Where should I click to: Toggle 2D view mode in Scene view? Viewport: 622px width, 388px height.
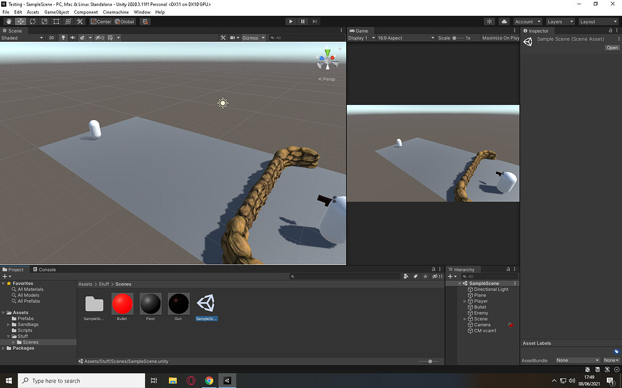pos(51,37)
